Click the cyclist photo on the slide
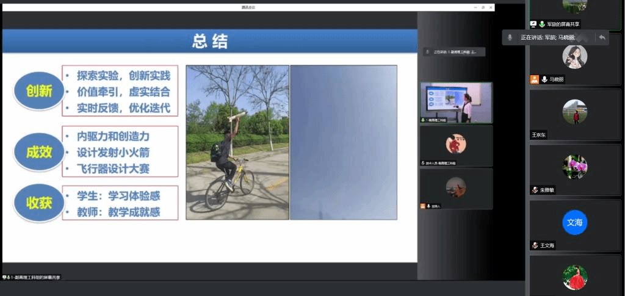 point(237,143)
